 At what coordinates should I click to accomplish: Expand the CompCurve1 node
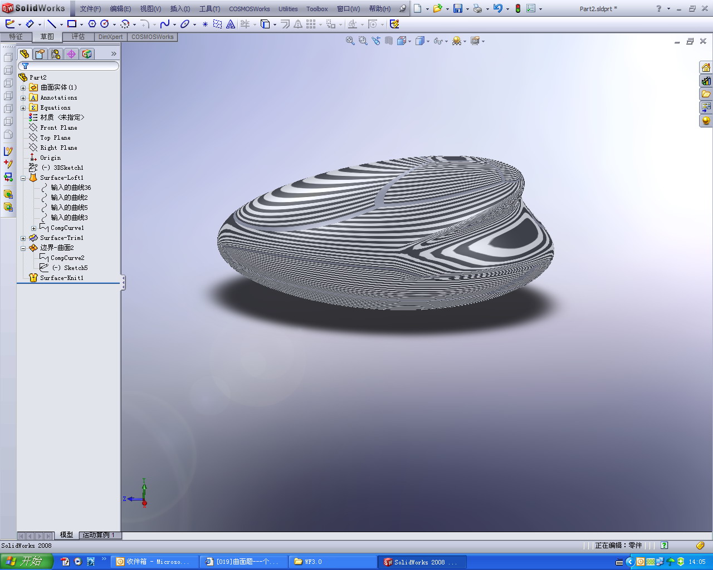[34, 228]
